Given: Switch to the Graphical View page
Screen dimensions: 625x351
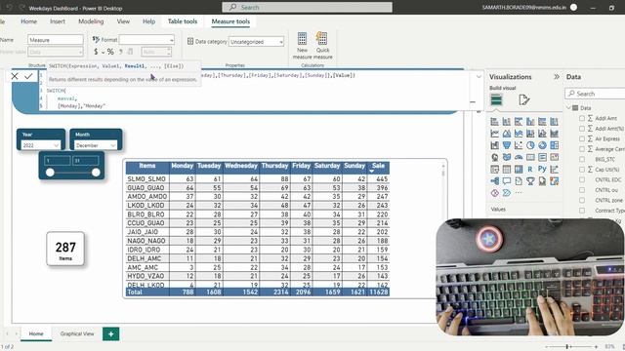Looking at the screenshot, I should click(x=77, y=333).
